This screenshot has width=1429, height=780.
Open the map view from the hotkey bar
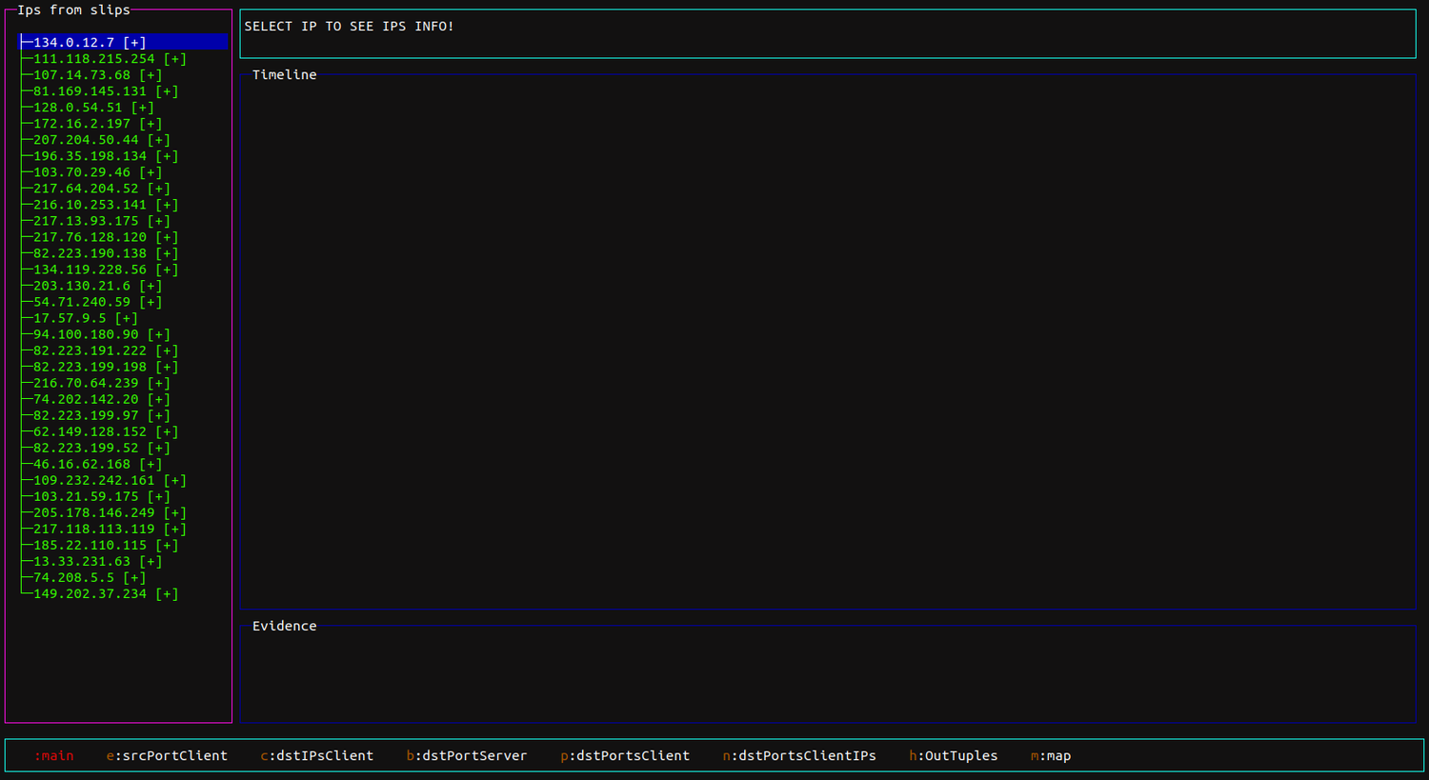(x=1050, y=755)
